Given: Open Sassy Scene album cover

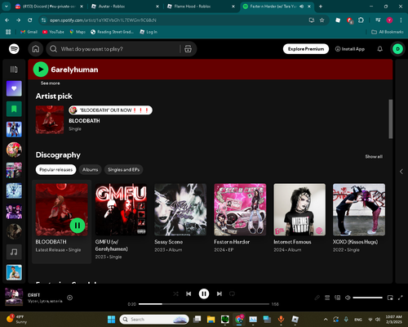Looking at the screenshot, I should (x=180, y=209).
